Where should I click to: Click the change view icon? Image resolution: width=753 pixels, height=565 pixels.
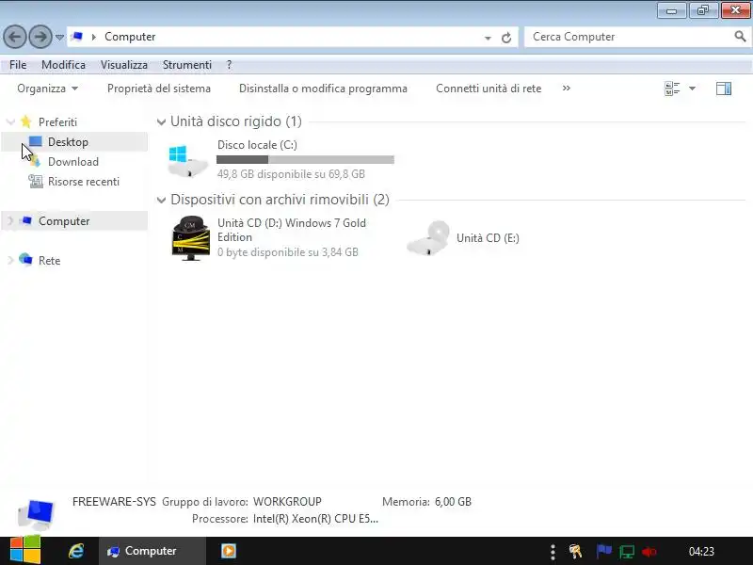[672, 89]
